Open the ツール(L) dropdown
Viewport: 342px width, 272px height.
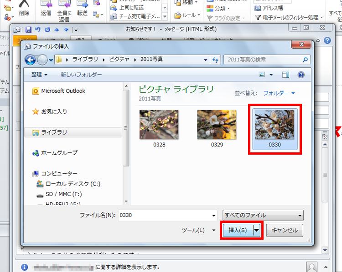198,230
